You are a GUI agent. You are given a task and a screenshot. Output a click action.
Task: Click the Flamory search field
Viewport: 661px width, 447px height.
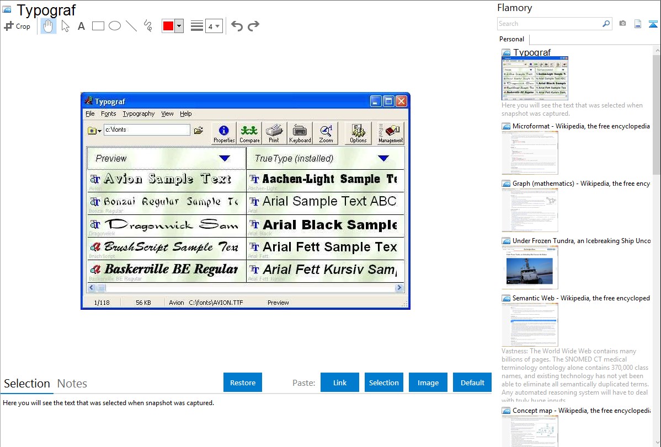[550, 24]
